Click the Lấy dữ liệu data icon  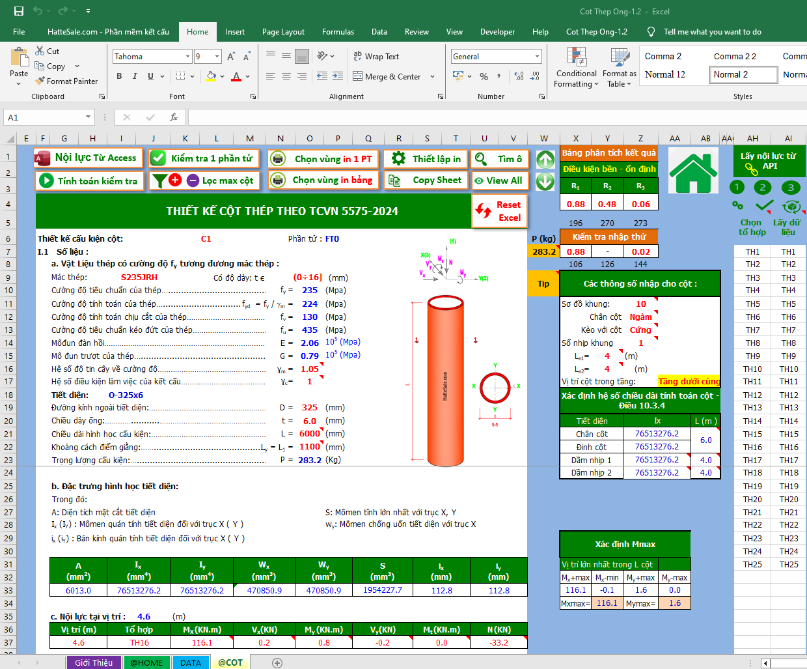(x=791, y=206)
